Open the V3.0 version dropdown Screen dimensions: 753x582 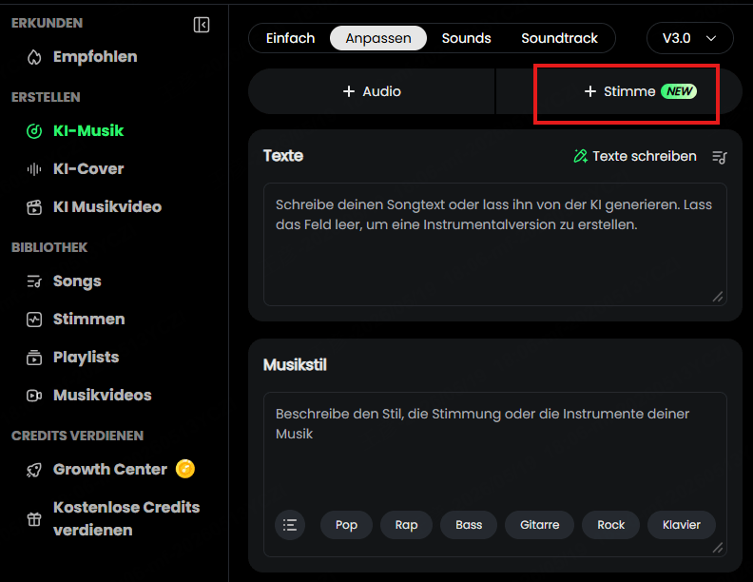(689, 38)
